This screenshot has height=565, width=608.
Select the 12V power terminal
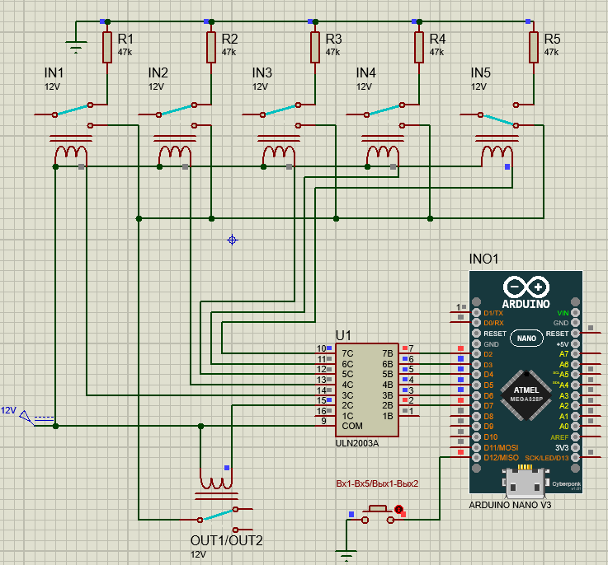coord(27,418)
